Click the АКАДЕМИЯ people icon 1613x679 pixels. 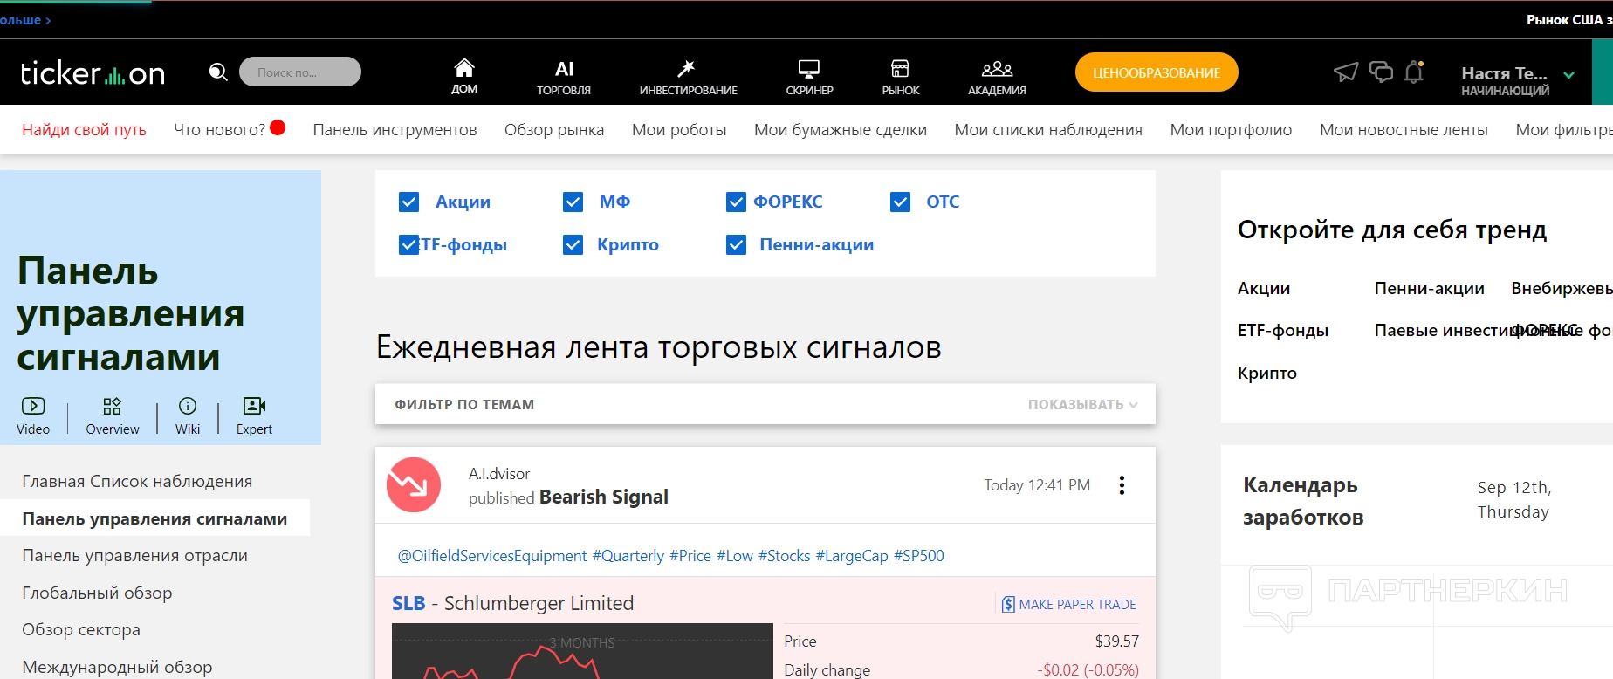997,69
